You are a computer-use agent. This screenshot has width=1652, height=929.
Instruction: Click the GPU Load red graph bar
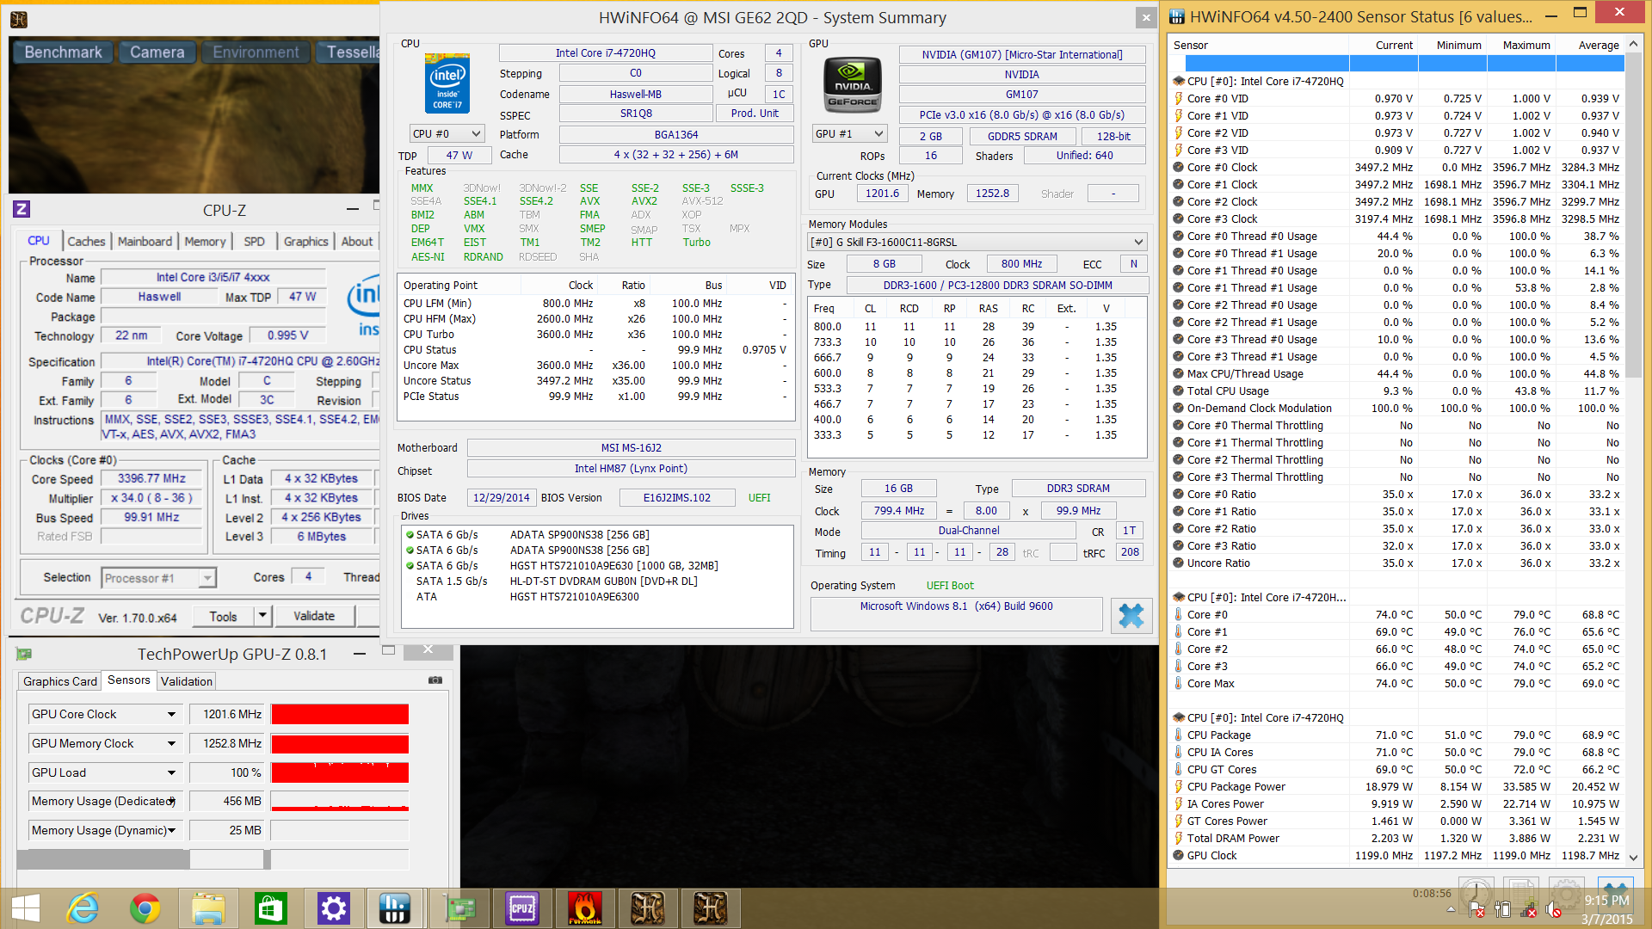340,772
